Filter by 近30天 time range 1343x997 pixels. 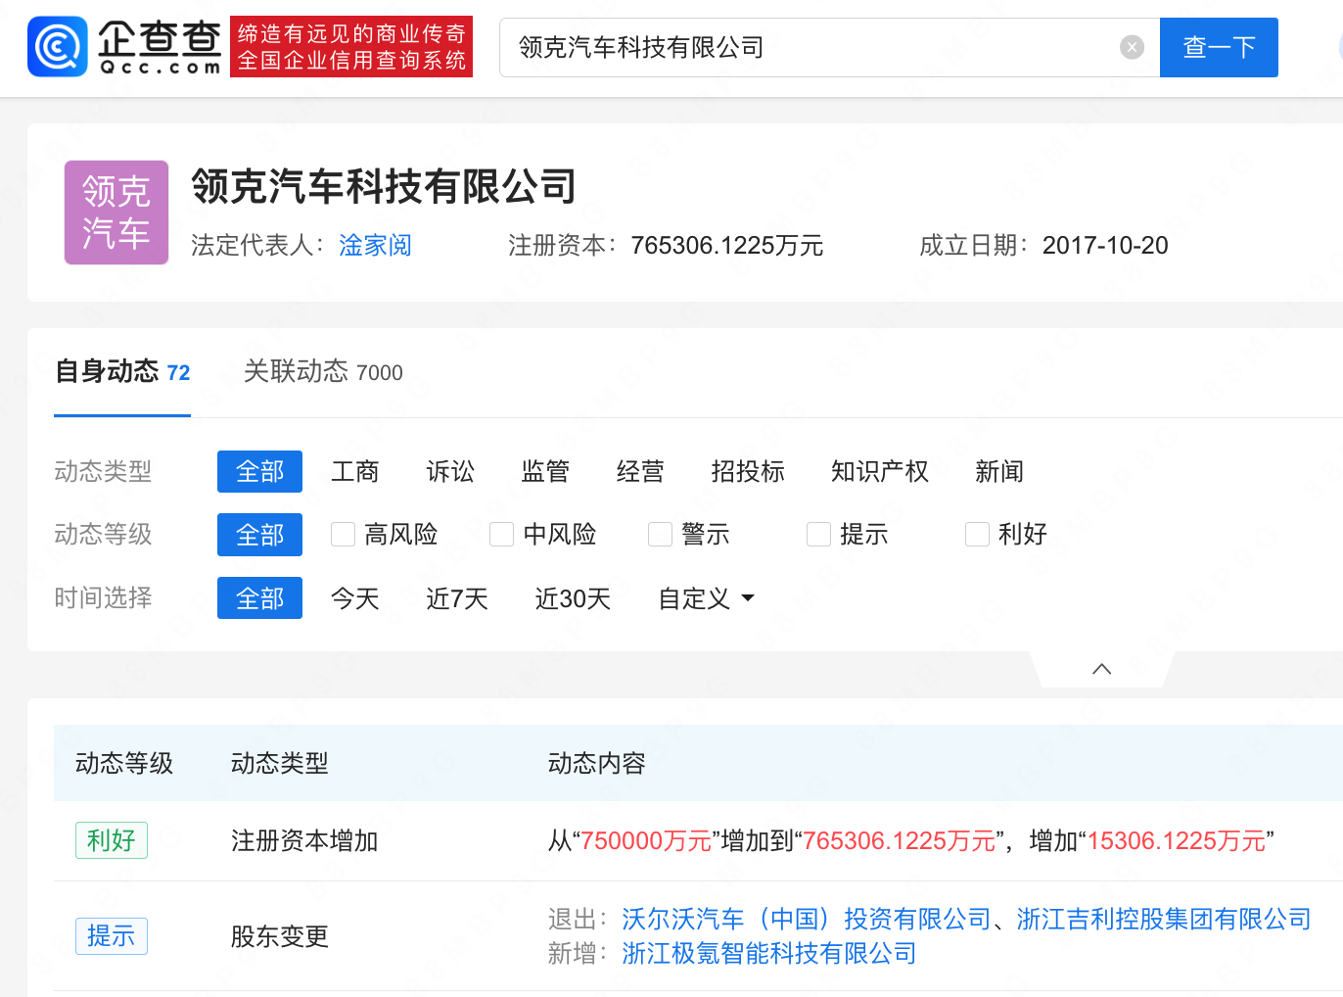coord(573,598)
